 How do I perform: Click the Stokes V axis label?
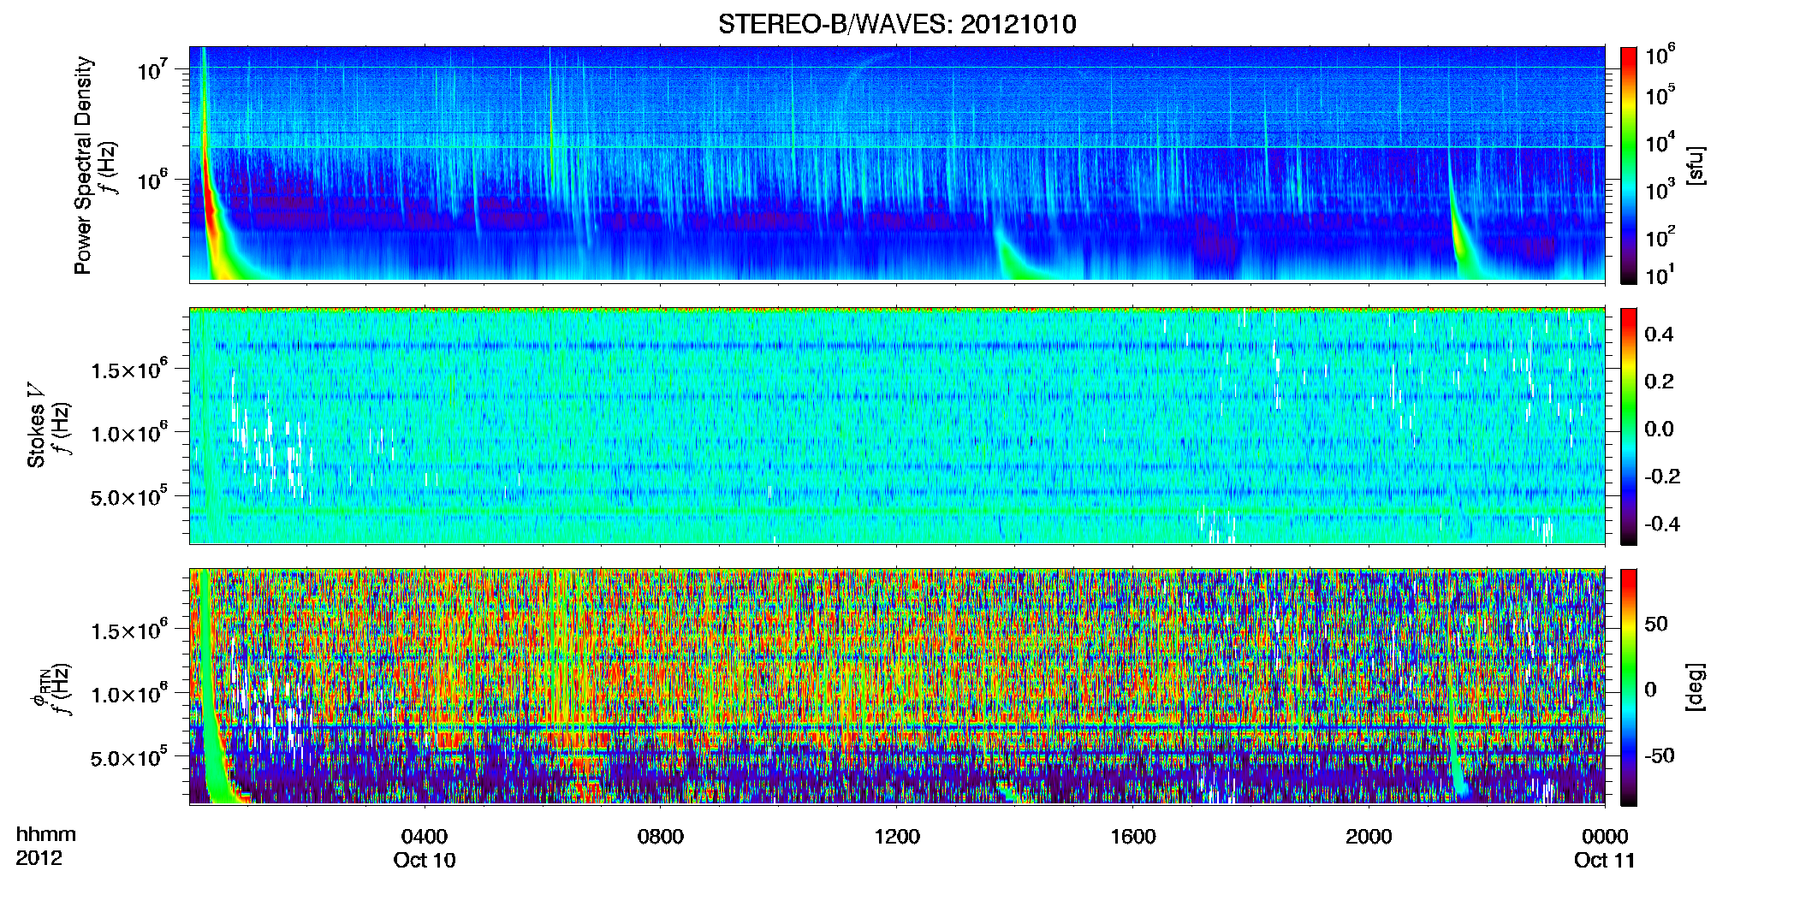37,425
